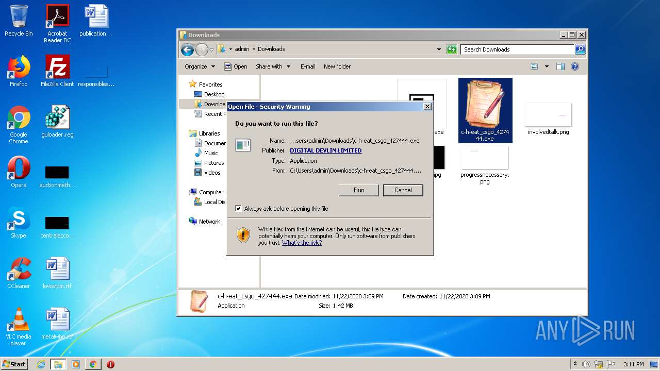Expand the address bar history dropdown
This screenshot has width=660, height=371.
pyautogui.click(x=439, y=49)
